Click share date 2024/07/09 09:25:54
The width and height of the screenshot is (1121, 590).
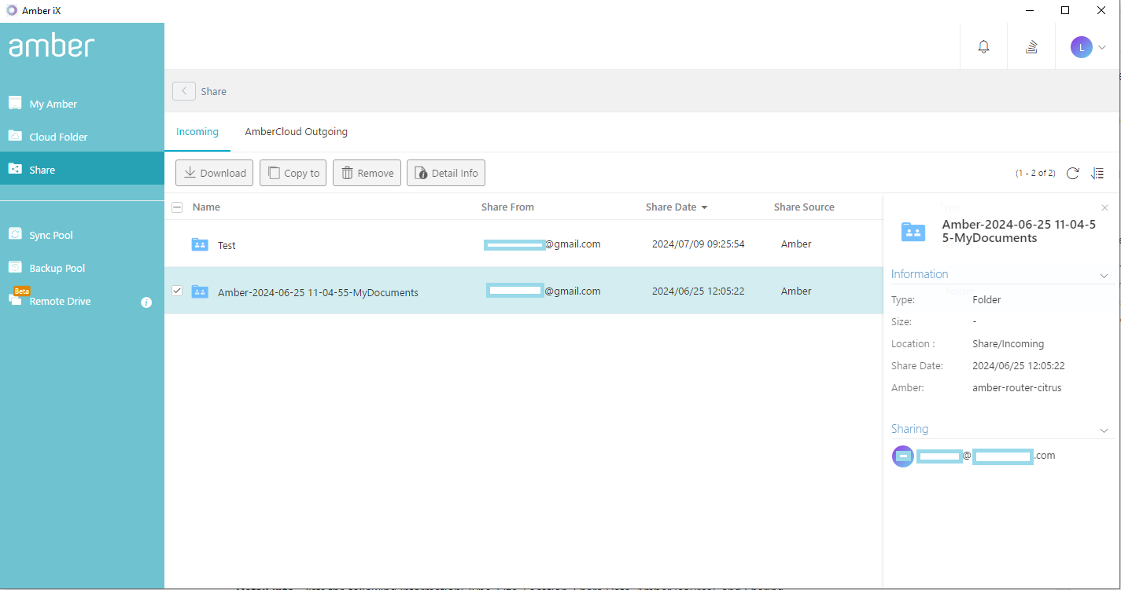[x=698, y=244]
